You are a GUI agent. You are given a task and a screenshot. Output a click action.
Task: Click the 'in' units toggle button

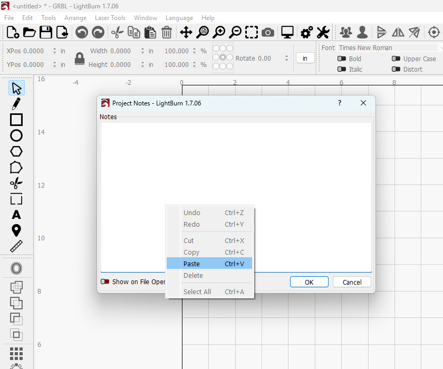tap(305, 58)
